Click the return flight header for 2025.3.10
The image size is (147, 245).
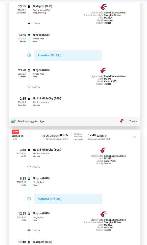click(x=75, y=137)
